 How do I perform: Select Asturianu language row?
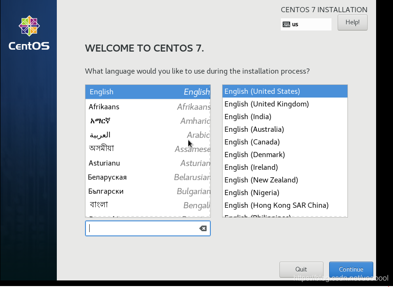click(148, 163)
